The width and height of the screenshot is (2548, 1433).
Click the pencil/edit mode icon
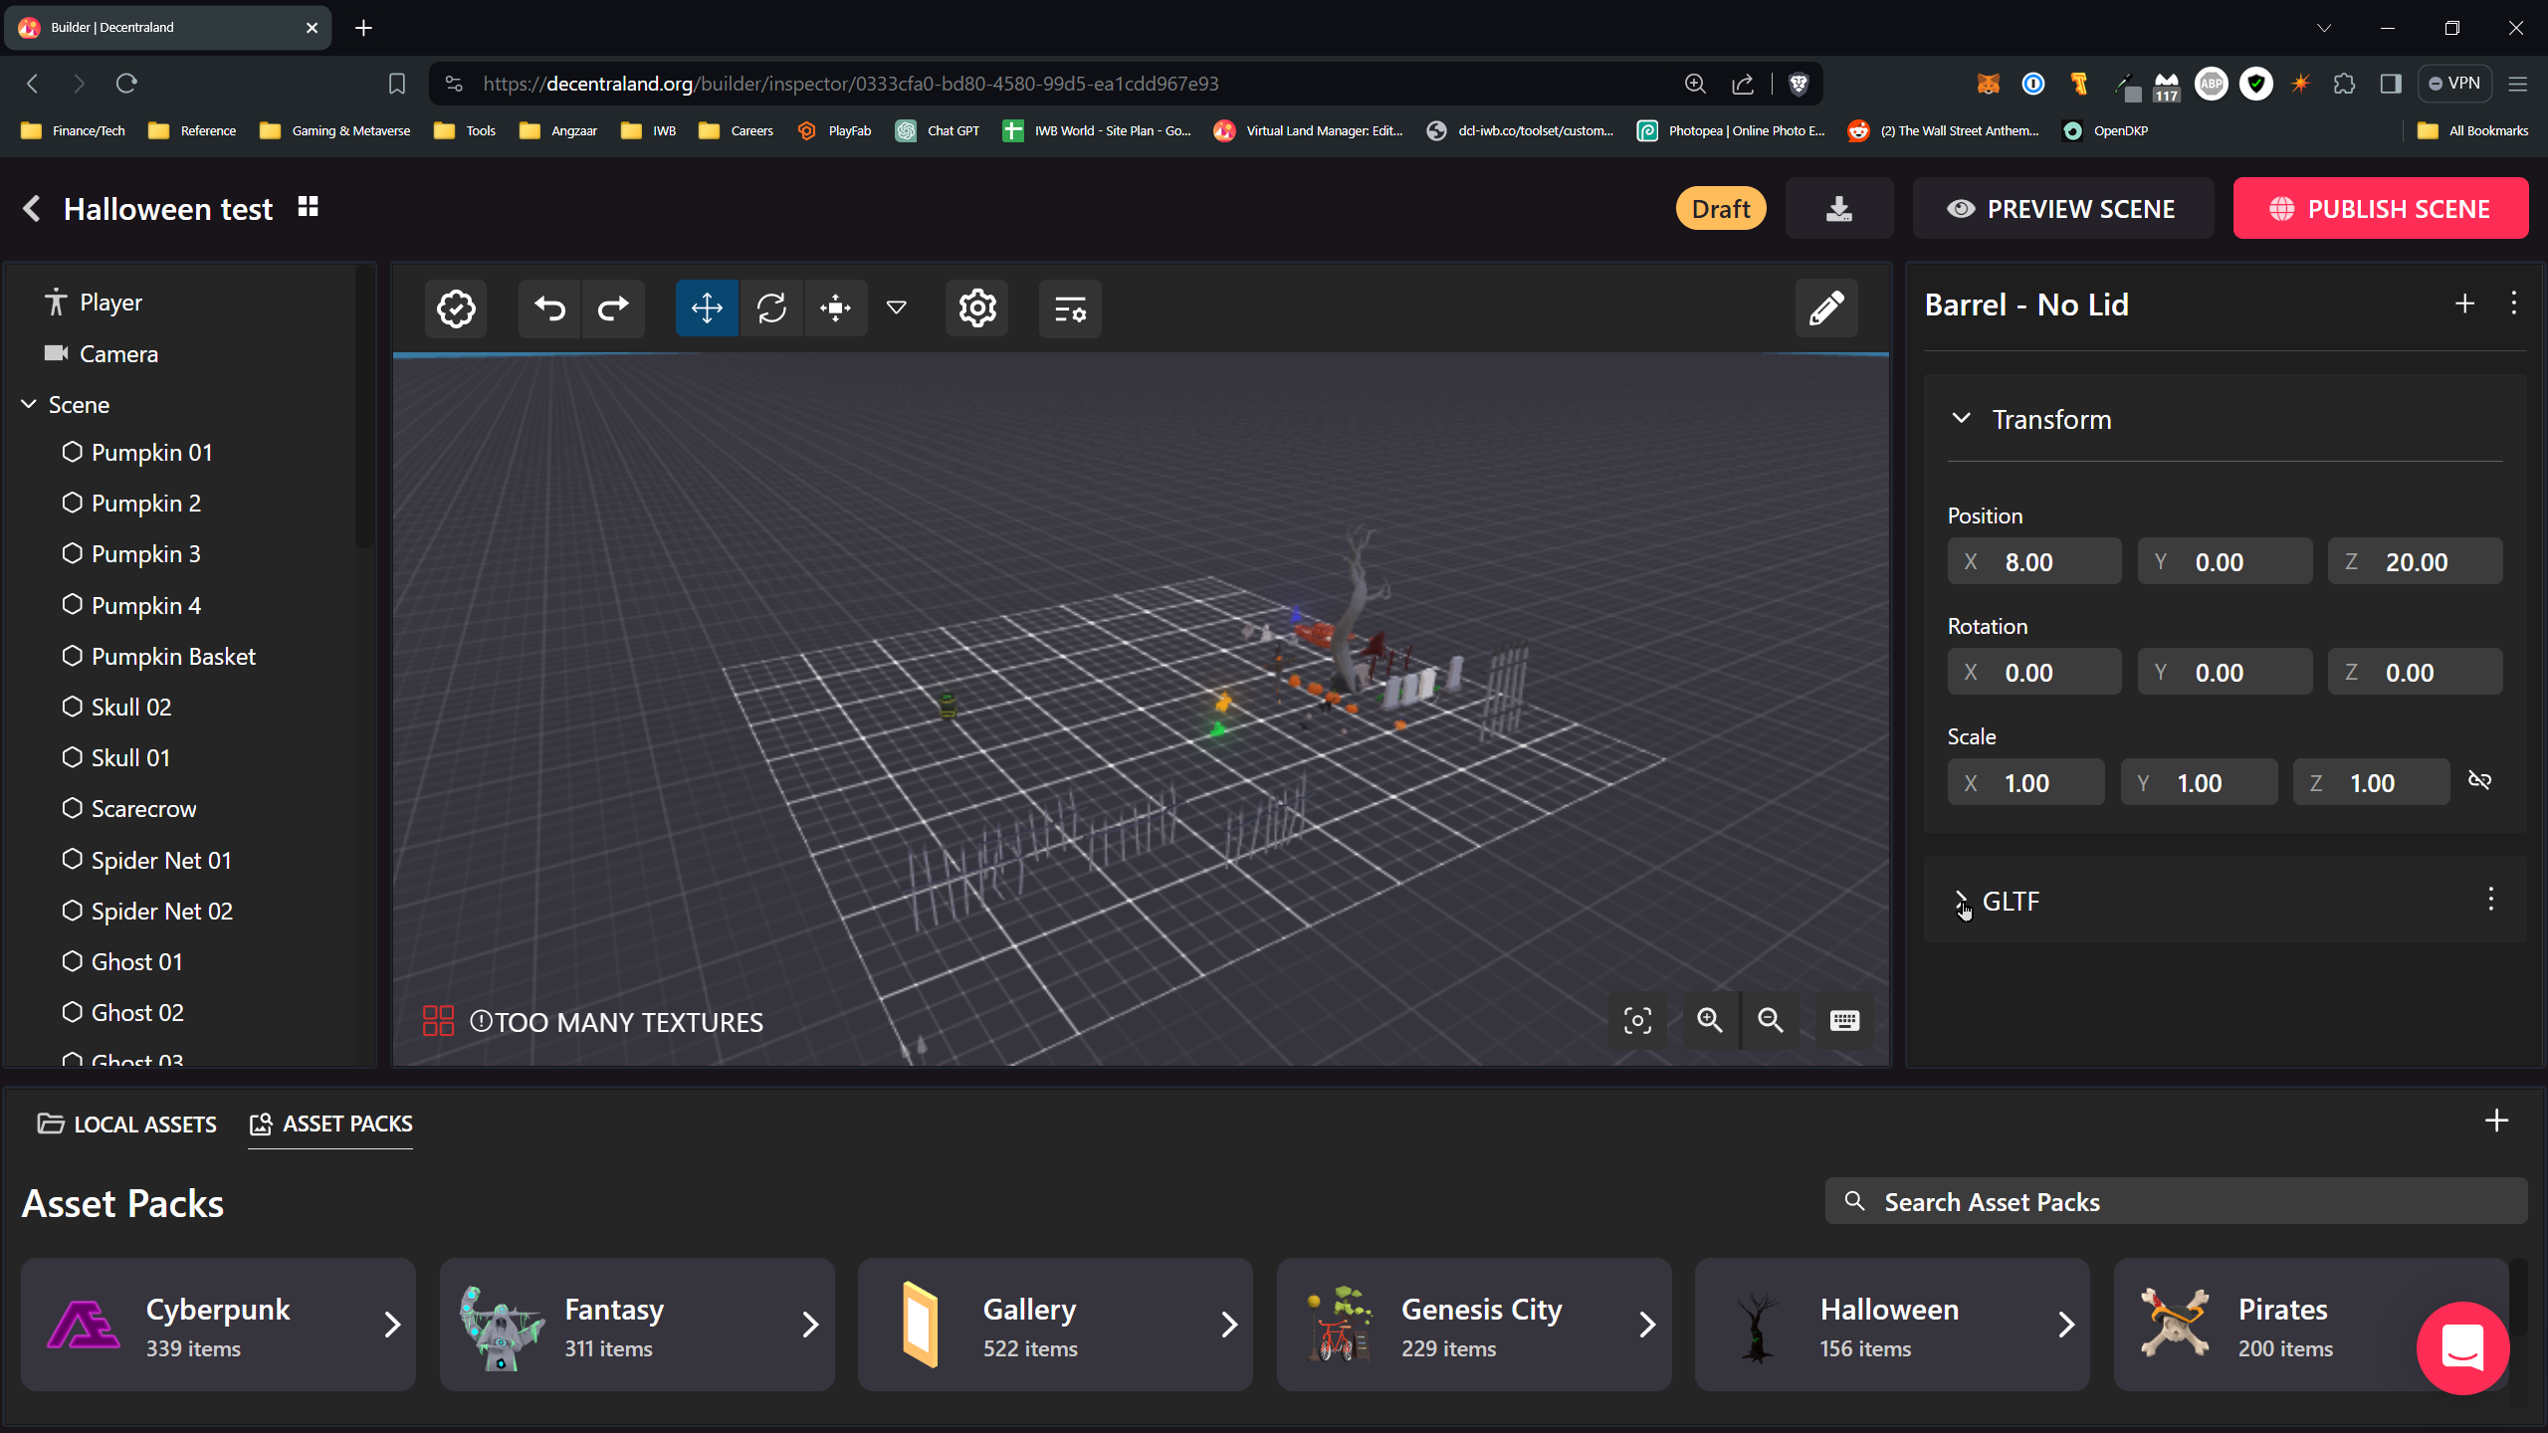[1827, 307]
